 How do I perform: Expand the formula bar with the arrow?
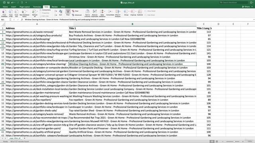pos(254,19)
